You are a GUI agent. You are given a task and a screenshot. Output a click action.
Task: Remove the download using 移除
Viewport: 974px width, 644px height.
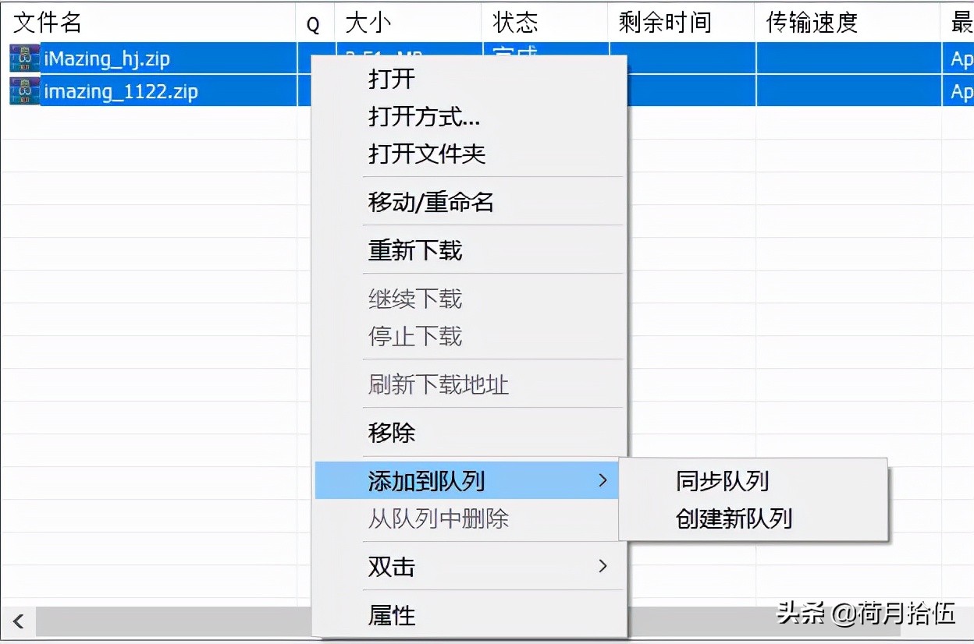(392, 433)
